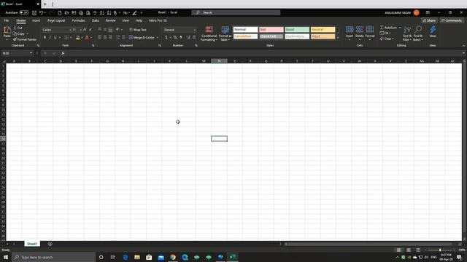
Task: Apply Accounting Number Format dollar icon
Action: [166, 37]
